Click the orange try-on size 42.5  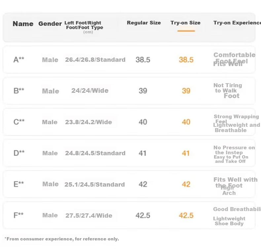coord(186,216)
